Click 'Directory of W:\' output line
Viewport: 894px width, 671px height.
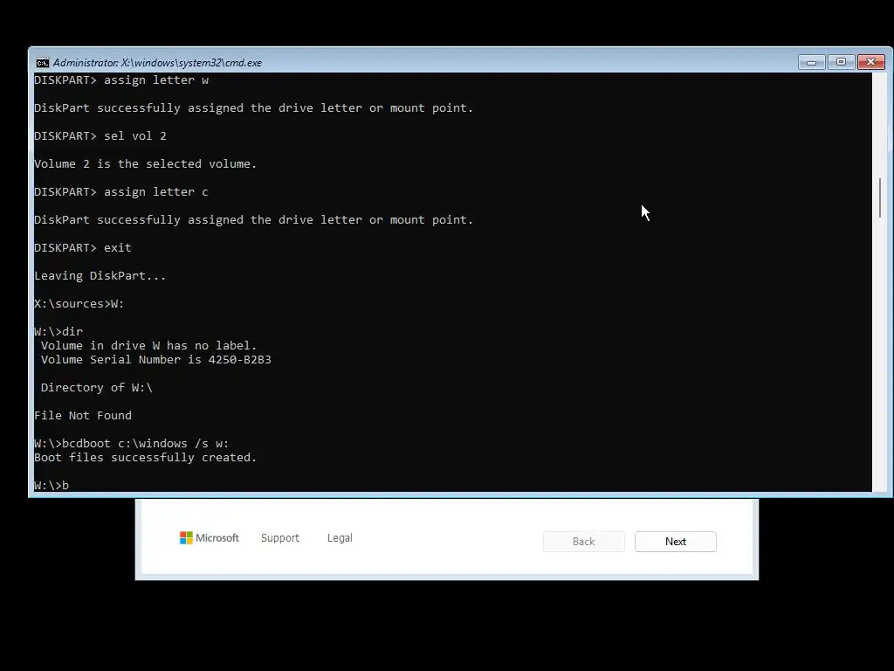tap(96, 387)
